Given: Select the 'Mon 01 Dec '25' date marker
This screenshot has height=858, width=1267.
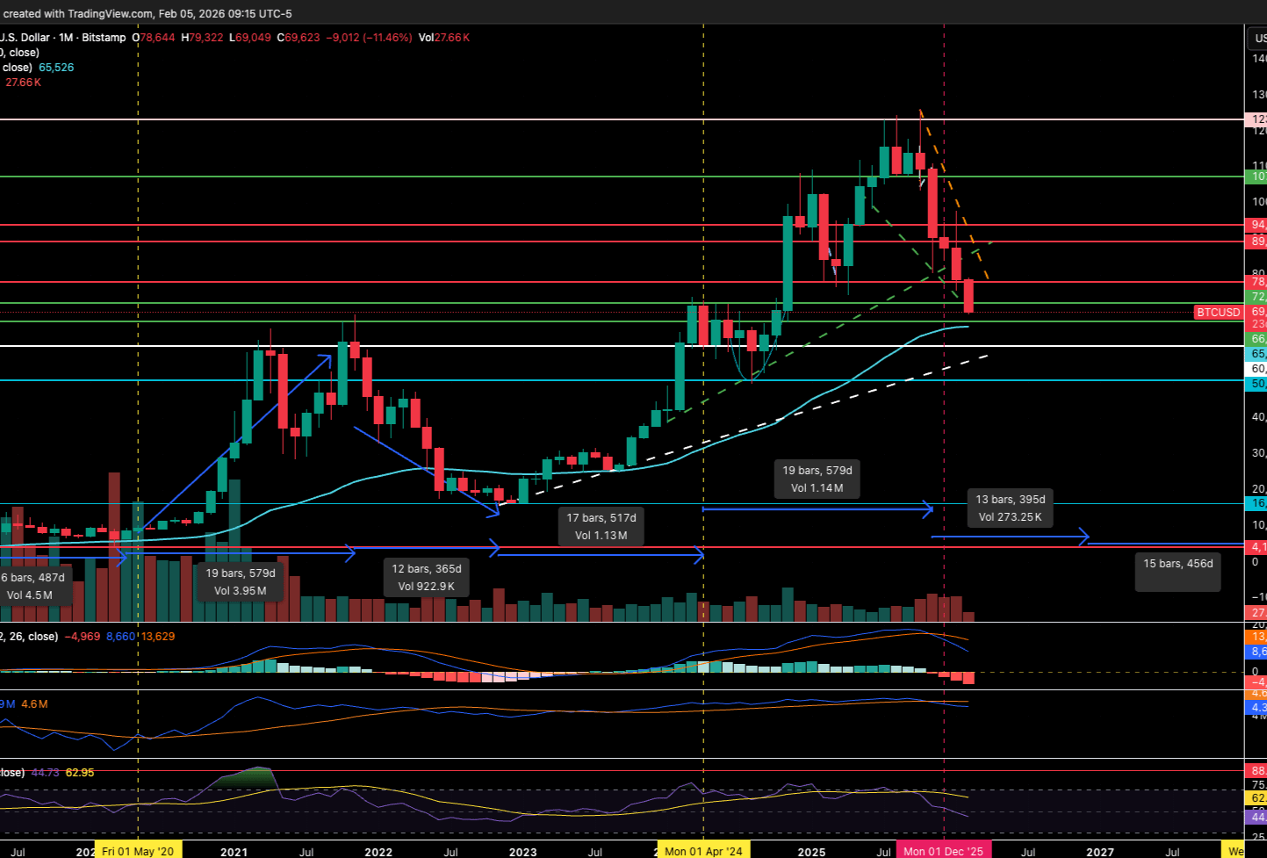Looking at the screenshot, I should click(943, 851).
